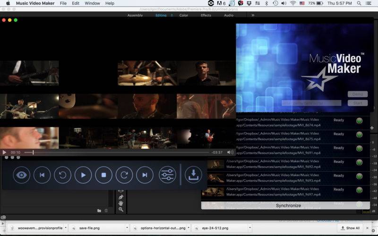Open the File menu
The image size is (378, 236).
63,3
